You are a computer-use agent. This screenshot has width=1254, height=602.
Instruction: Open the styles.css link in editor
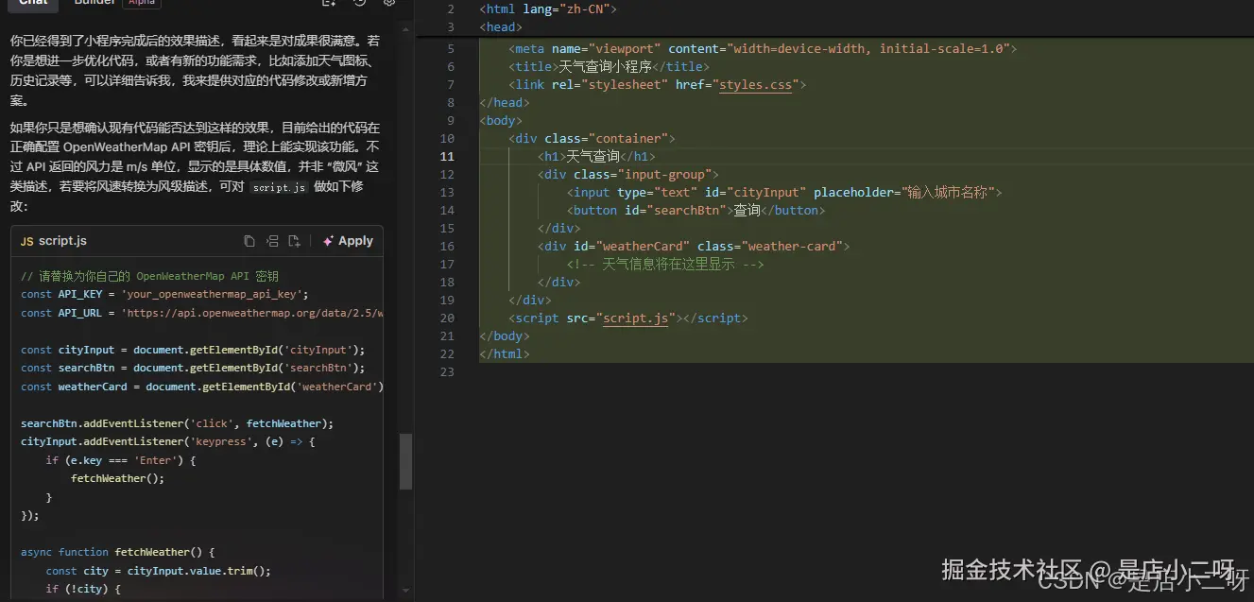click(756, 85)
